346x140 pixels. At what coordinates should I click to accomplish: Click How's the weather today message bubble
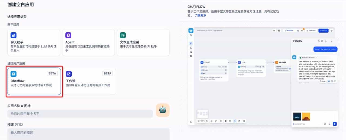click(325, 49)
